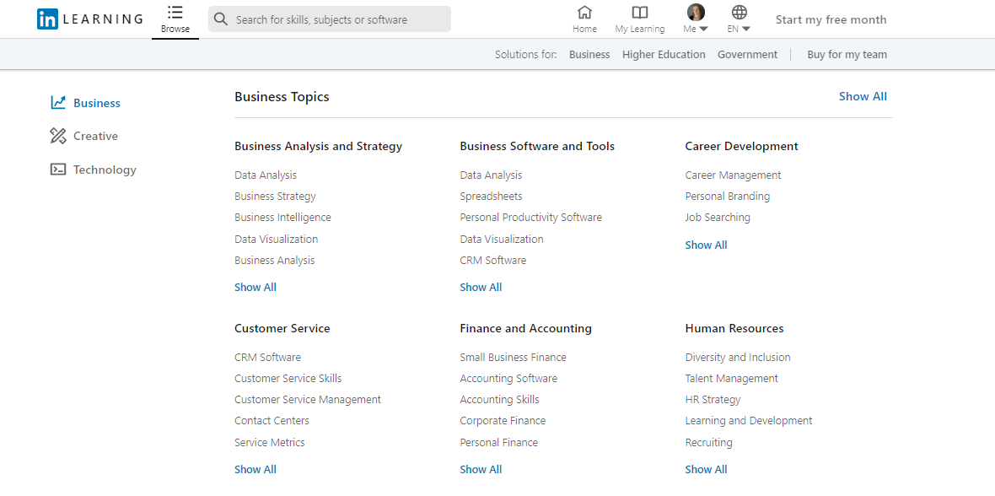
Task: Open Business Analysis topic
Action: pos(275,261)
